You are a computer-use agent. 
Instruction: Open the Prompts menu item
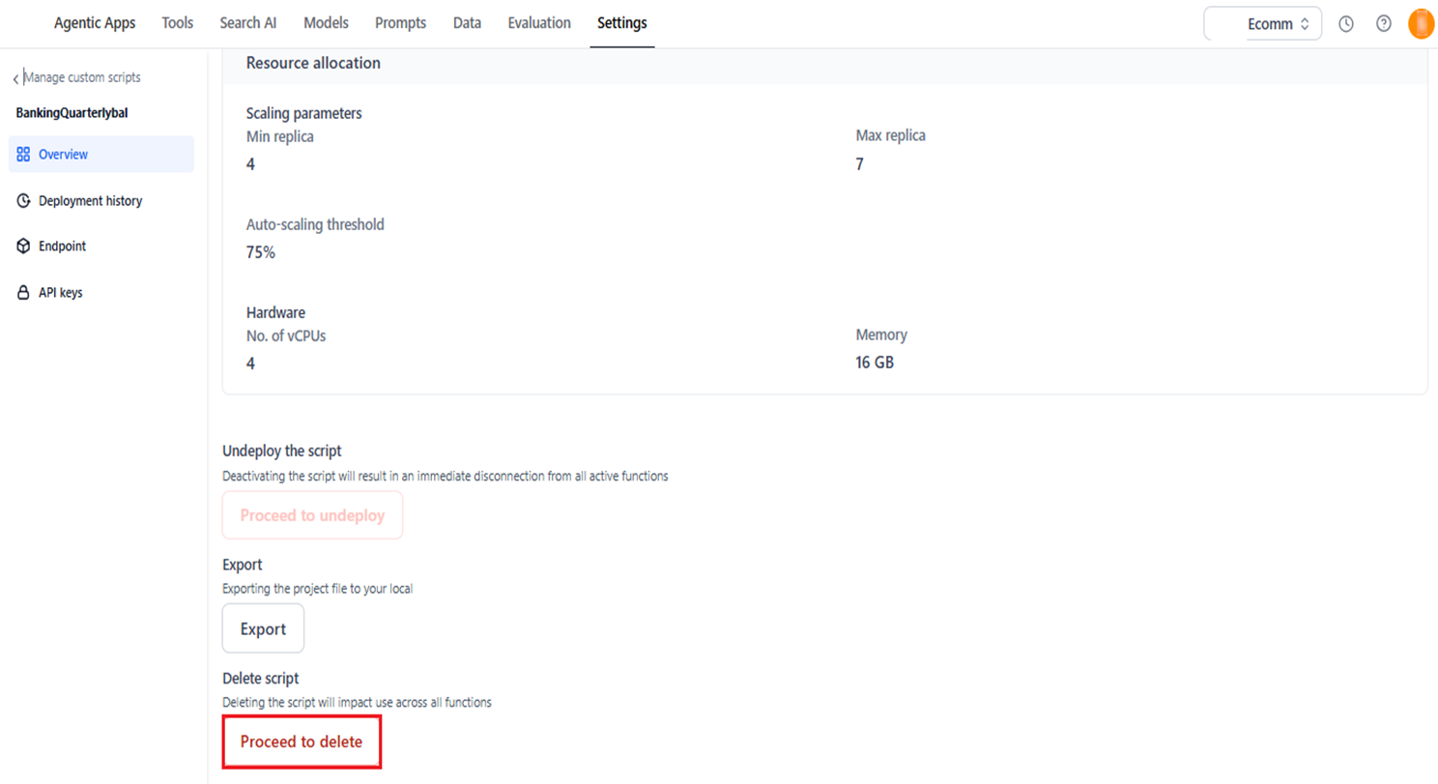[400, 22]
